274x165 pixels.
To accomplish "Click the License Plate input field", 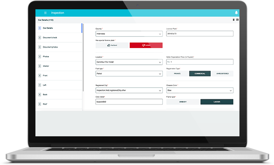I will [x=200, y=34].
